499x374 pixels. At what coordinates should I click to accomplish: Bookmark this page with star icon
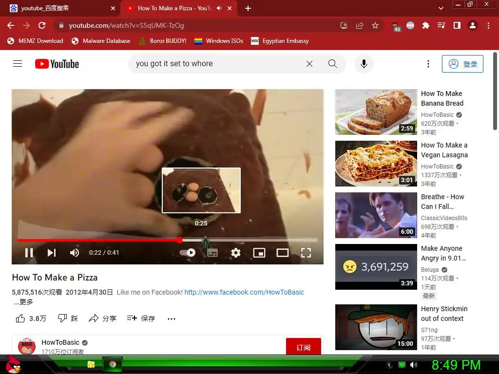(375, 25)
